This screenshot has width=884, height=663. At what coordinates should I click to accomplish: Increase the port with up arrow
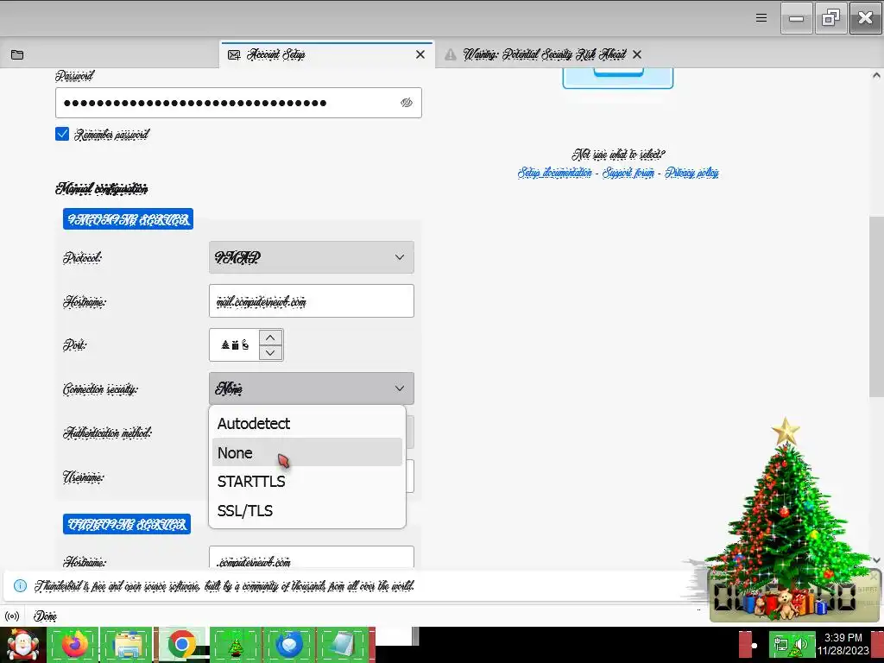[x=270, y=338]
